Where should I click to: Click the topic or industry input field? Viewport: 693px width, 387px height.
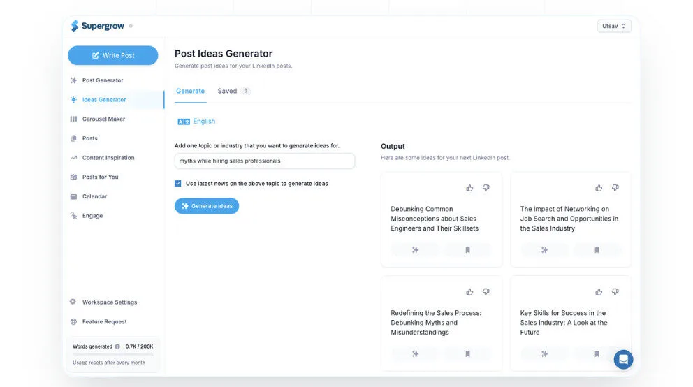264,161
